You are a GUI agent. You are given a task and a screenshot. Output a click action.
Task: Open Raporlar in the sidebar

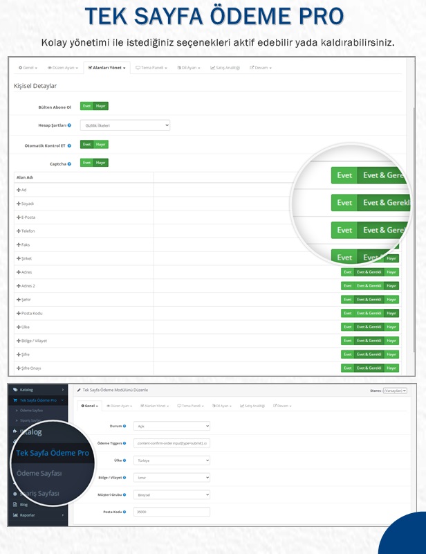pyautogui.click(x=27, y=515)
